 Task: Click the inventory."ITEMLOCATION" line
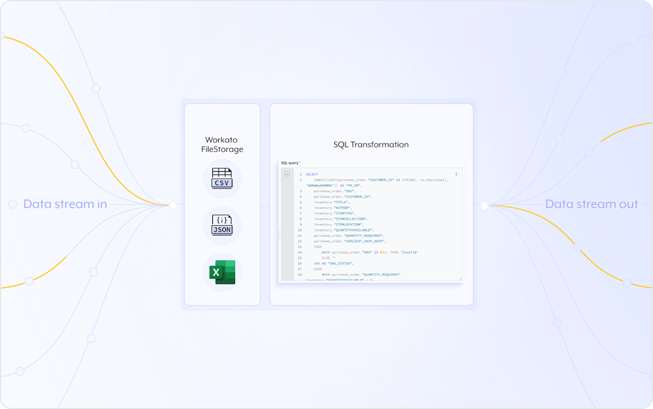pos(338,224)
